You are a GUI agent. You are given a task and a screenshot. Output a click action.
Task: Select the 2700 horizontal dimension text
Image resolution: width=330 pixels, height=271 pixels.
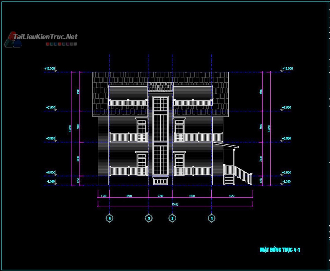160,196
